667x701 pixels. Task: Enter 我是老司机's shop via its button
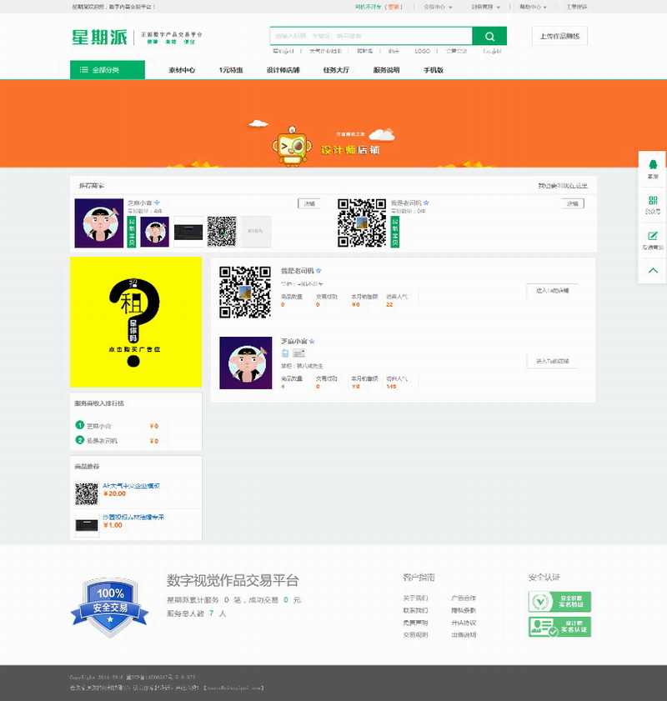[553, 291]
